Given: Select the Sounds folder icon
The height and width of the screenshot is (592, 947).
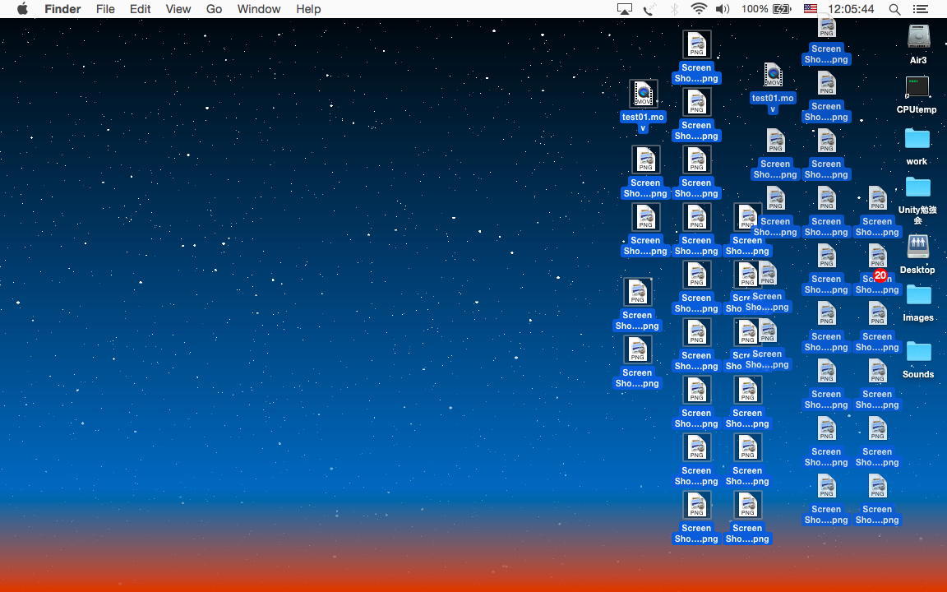Looking at the screenshot, I should pyautogui.click(x=917, y=352).
